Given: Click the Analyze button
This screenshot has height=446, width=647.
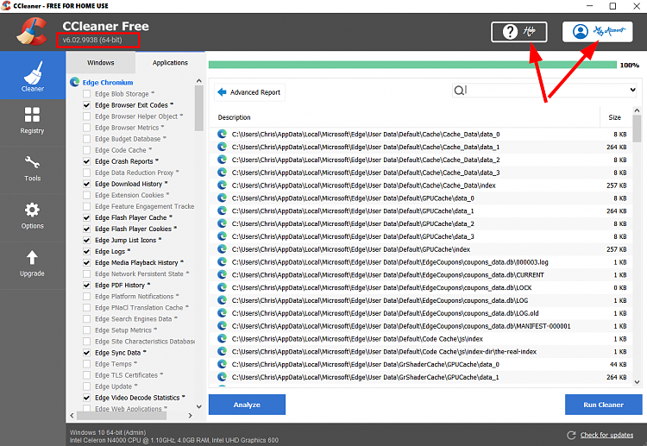Looking at the screenshot, I should pos(247,405).
